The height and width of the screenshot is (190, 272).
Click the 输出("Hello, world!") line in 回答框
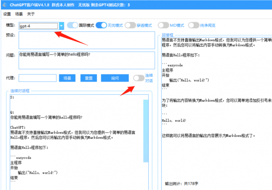tap(189, 80)
